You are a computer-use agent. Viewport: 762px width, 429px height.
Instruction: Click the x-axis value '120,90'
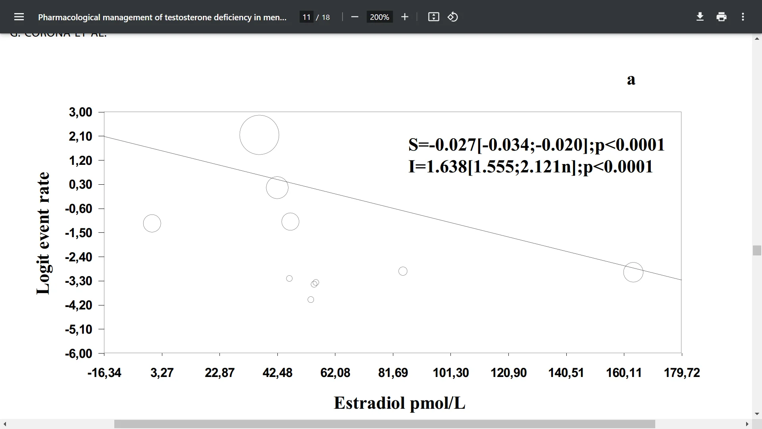coord(508,373)
